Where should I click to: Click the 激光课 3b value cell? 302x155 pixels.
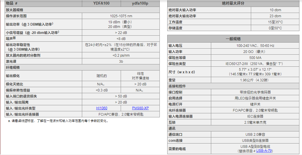(x=121, y=62)
